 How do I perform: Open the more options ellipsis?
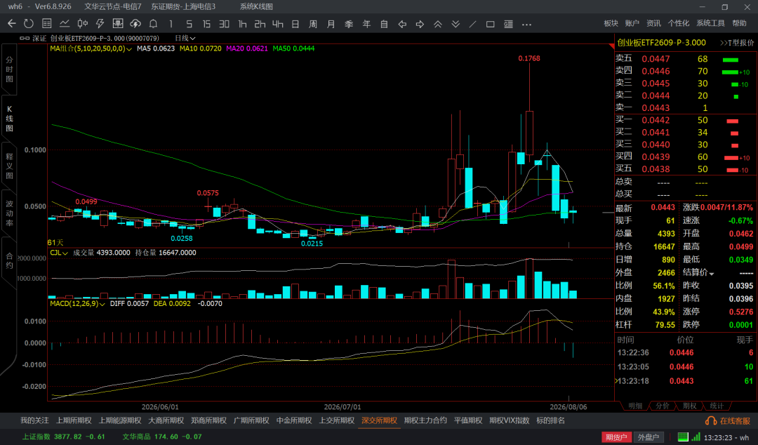coord(527,24)
